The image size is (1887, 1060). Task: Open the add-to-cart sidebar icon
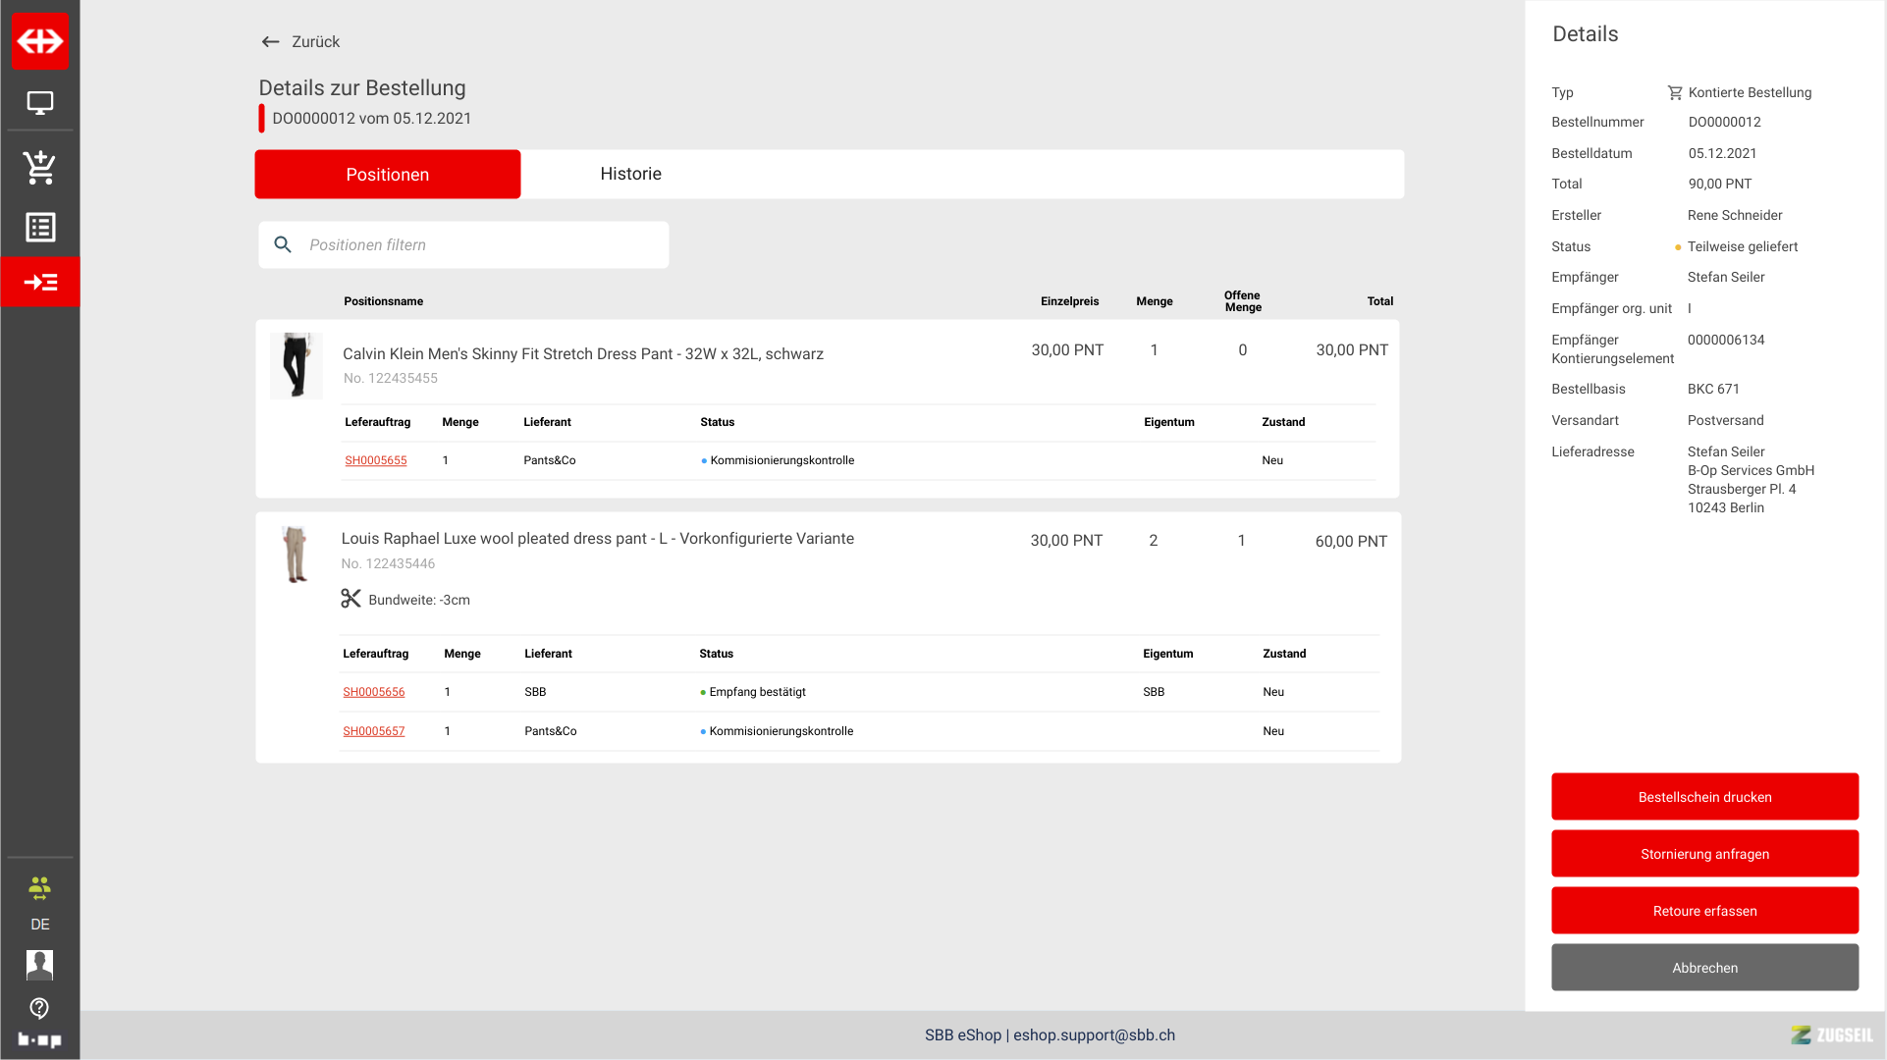click(40, 168)
